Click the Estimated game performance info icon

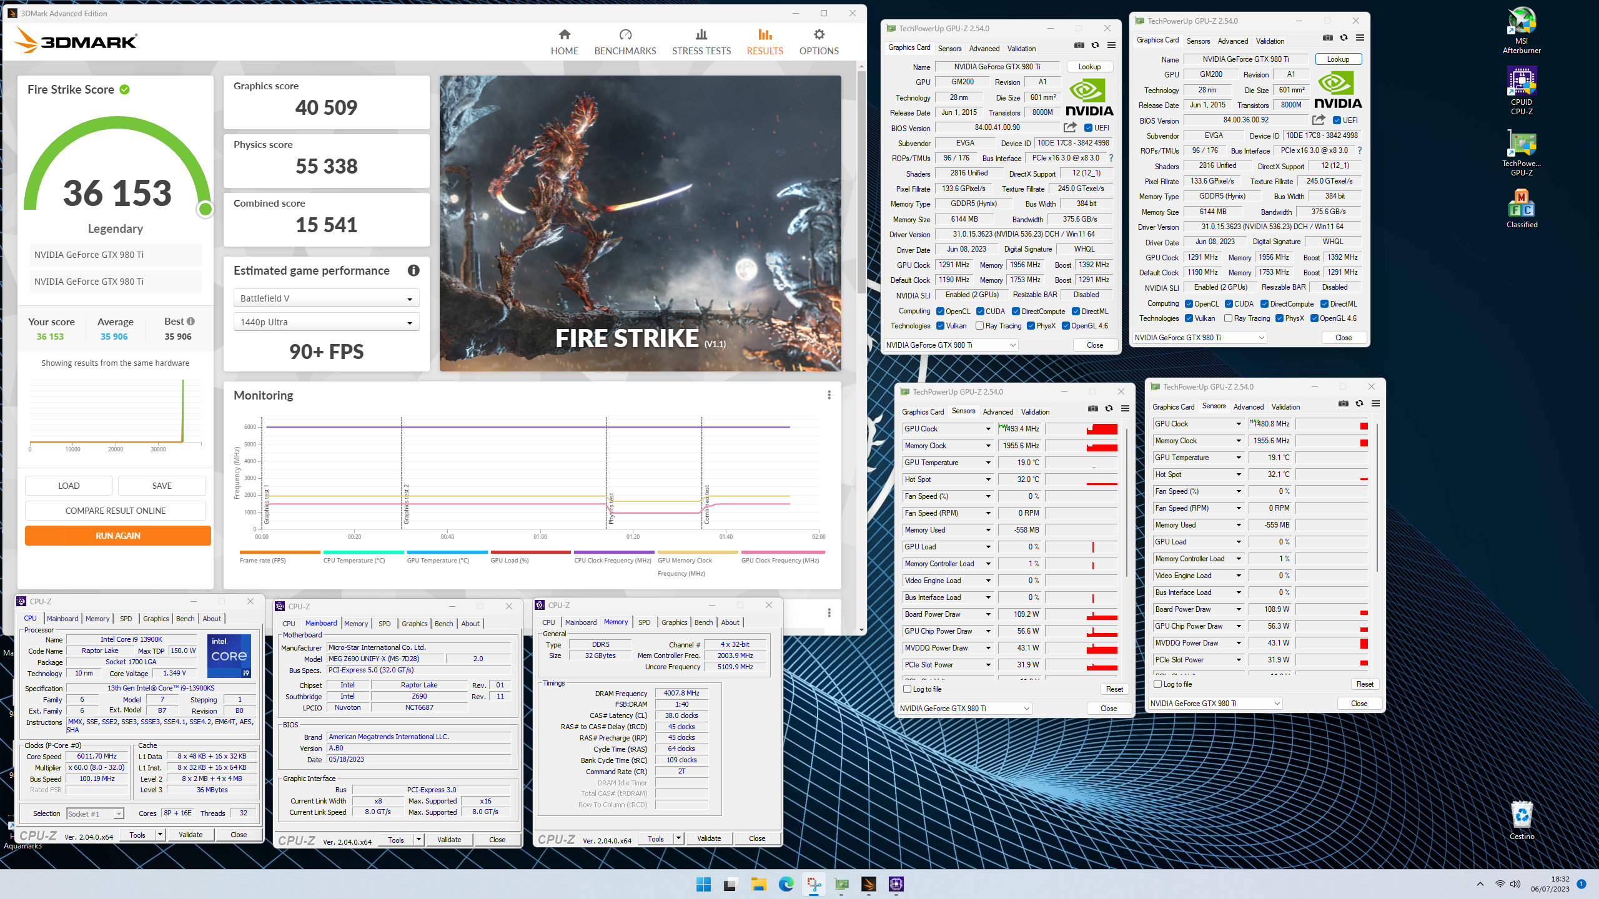click(413, 270)
